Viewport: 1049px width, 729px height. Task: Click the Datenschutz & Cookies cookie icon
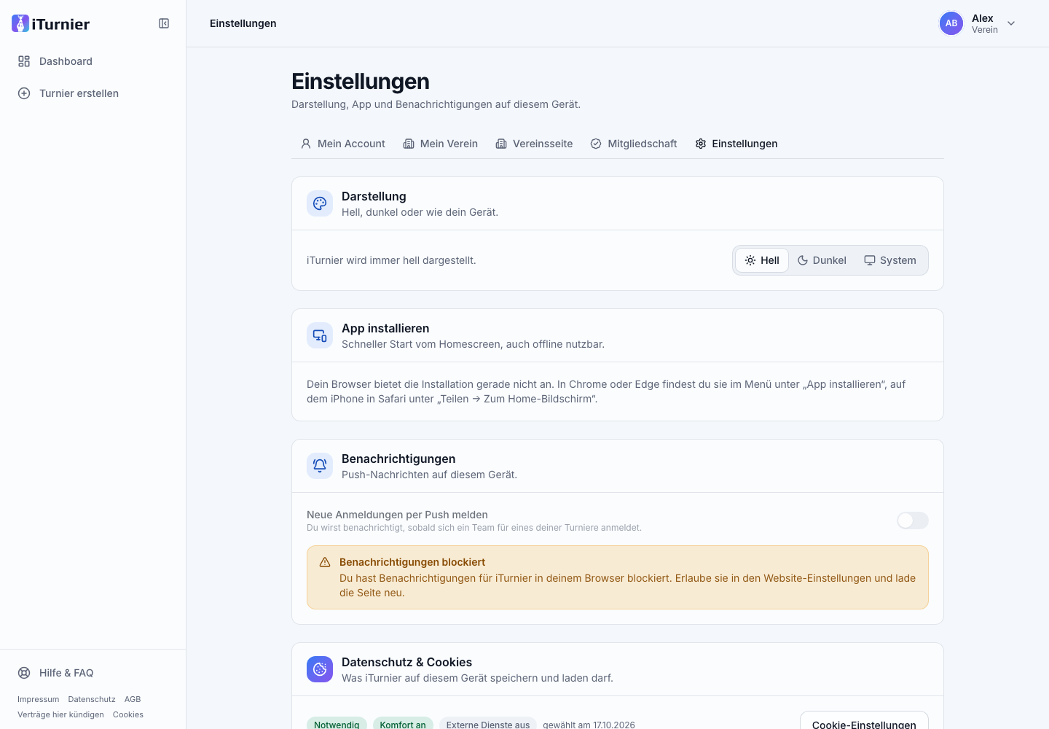click(x=320, y=669)
